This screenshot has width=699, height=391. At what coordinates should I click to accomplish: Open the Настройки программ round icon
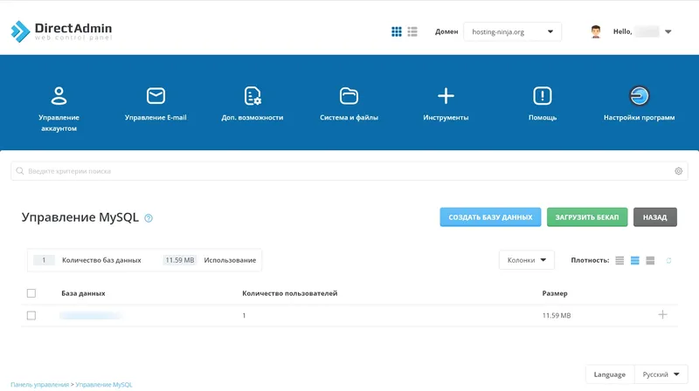point(640,96)
